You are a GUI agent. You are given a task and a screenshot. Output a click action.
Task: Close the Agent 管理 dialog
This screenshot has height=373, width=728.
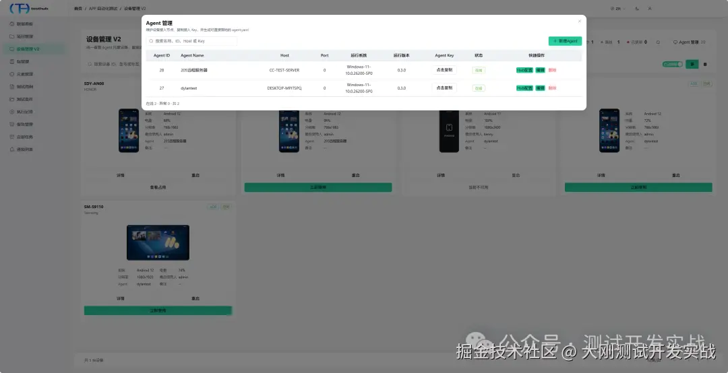tap(579, 22)
